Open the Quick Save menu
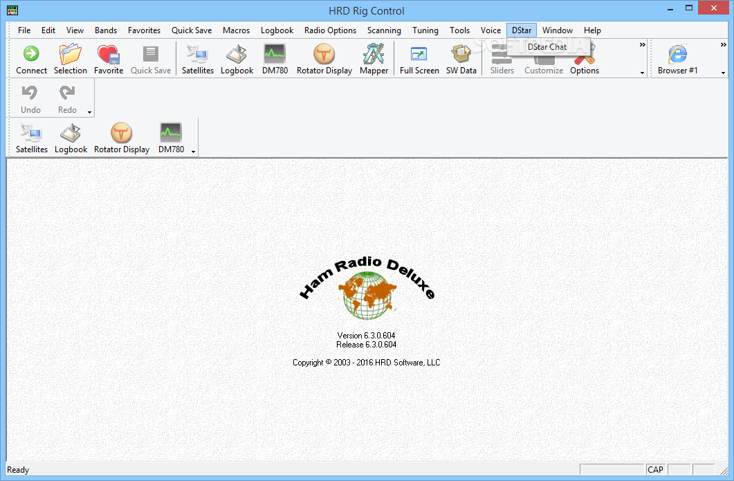The image size is (734, 481). click(192, 30)
